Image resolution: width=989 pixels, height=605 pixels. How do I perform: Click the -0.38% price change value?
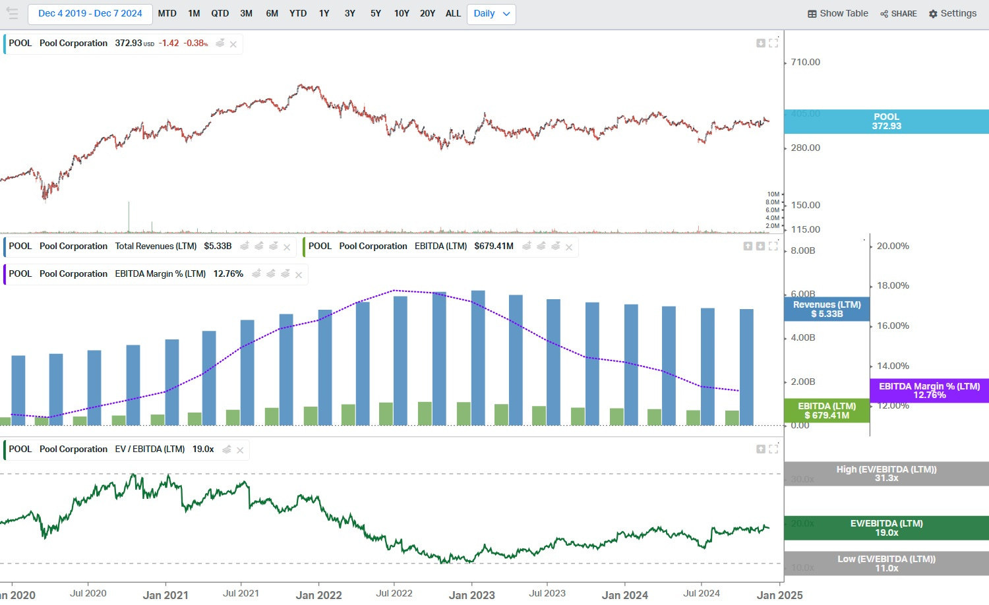tap(196, 43)
